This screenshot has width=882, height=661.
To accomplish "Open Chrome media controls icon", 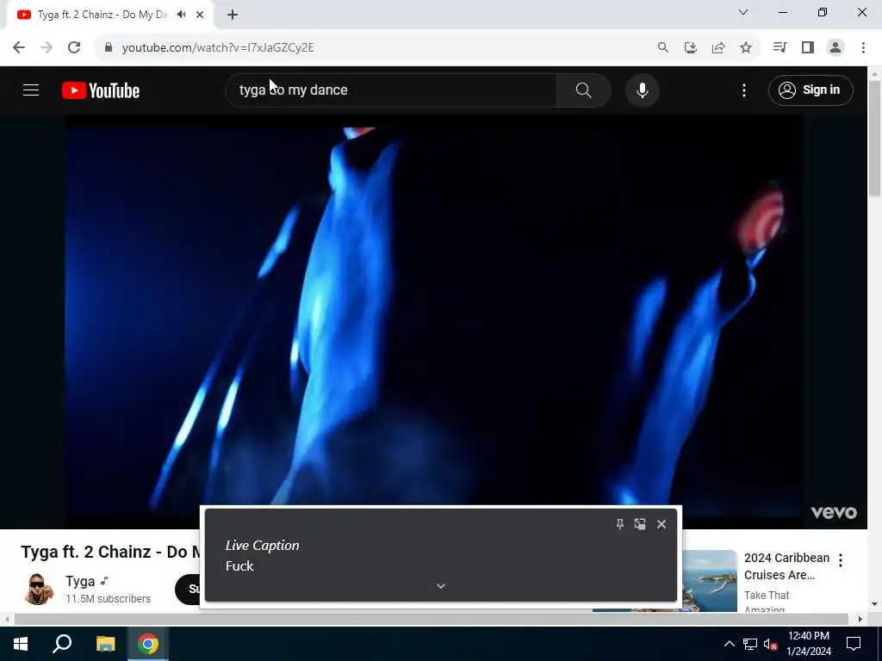I will [x=780, y=47].
